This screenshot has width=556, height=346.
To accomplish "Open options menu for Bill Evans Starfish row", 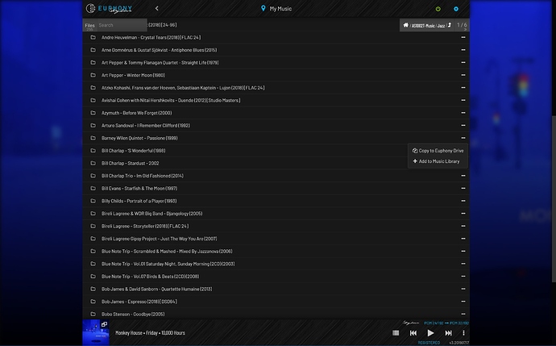I will (463, 188).
